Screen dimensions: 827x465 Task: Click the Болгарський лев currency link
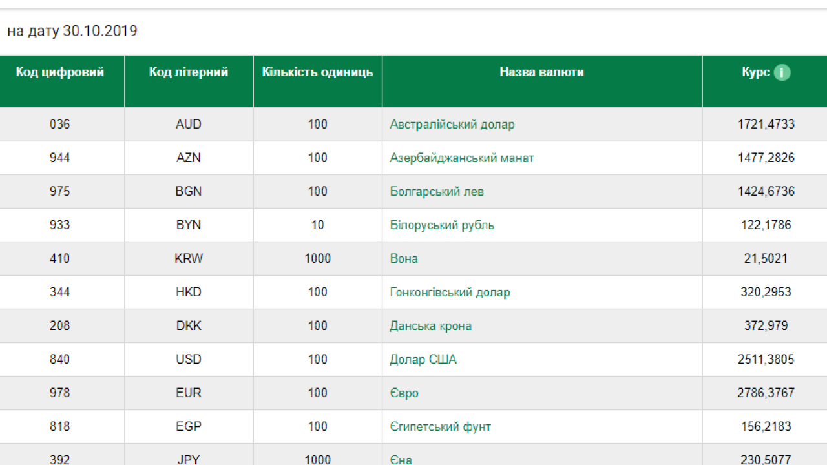[436, 191]
